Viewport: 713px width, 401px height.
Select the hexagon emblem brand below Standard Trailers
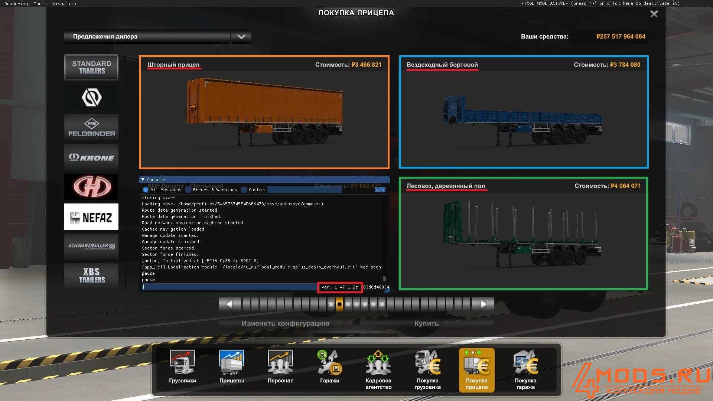[91, 97]
